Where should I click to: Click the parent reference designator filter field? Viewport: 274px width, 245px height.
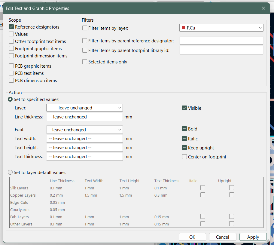pos(221,41)
